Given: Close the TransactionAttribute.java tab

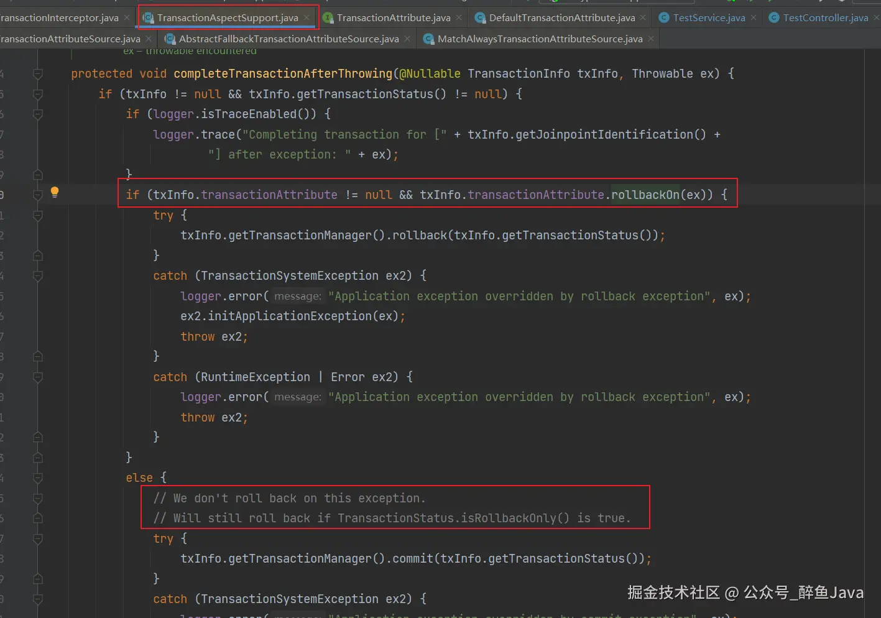Looking at the screenshot, I should coord(459,18).
